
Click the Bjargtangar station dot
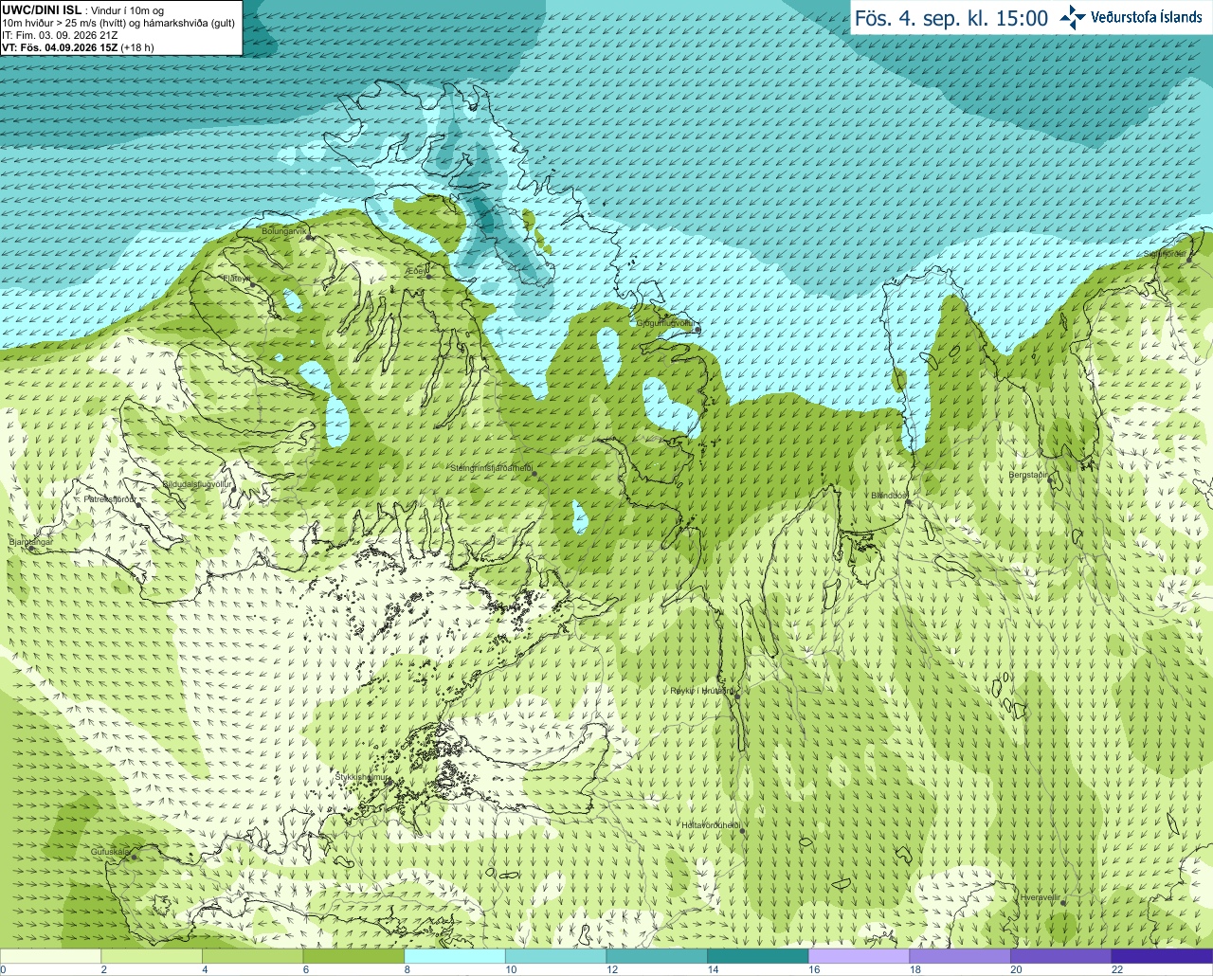(x=31, y=548)
